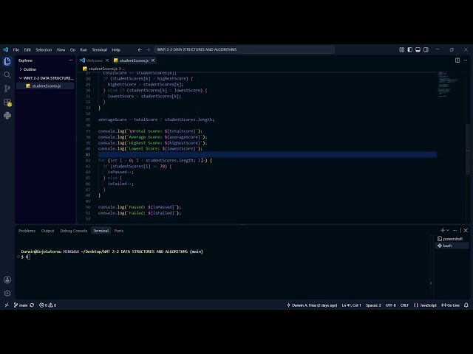473x354 pixels.
Task: Select the powershell terminal instance
Action: click(452, 239)
